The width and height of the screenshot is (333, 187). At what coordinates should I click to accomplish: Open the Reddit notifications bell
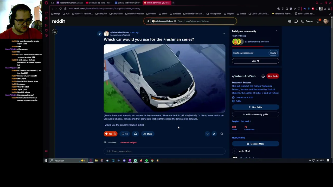[318, 21]
